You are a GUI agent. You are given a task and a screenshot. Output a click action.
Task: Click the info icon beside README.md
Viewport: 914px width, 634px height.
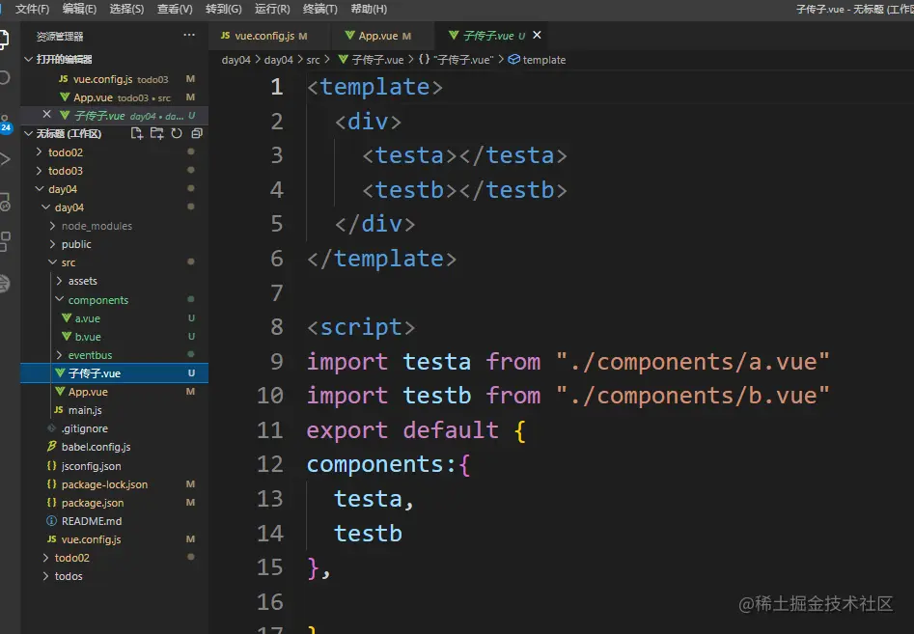(x=52, y=521)
